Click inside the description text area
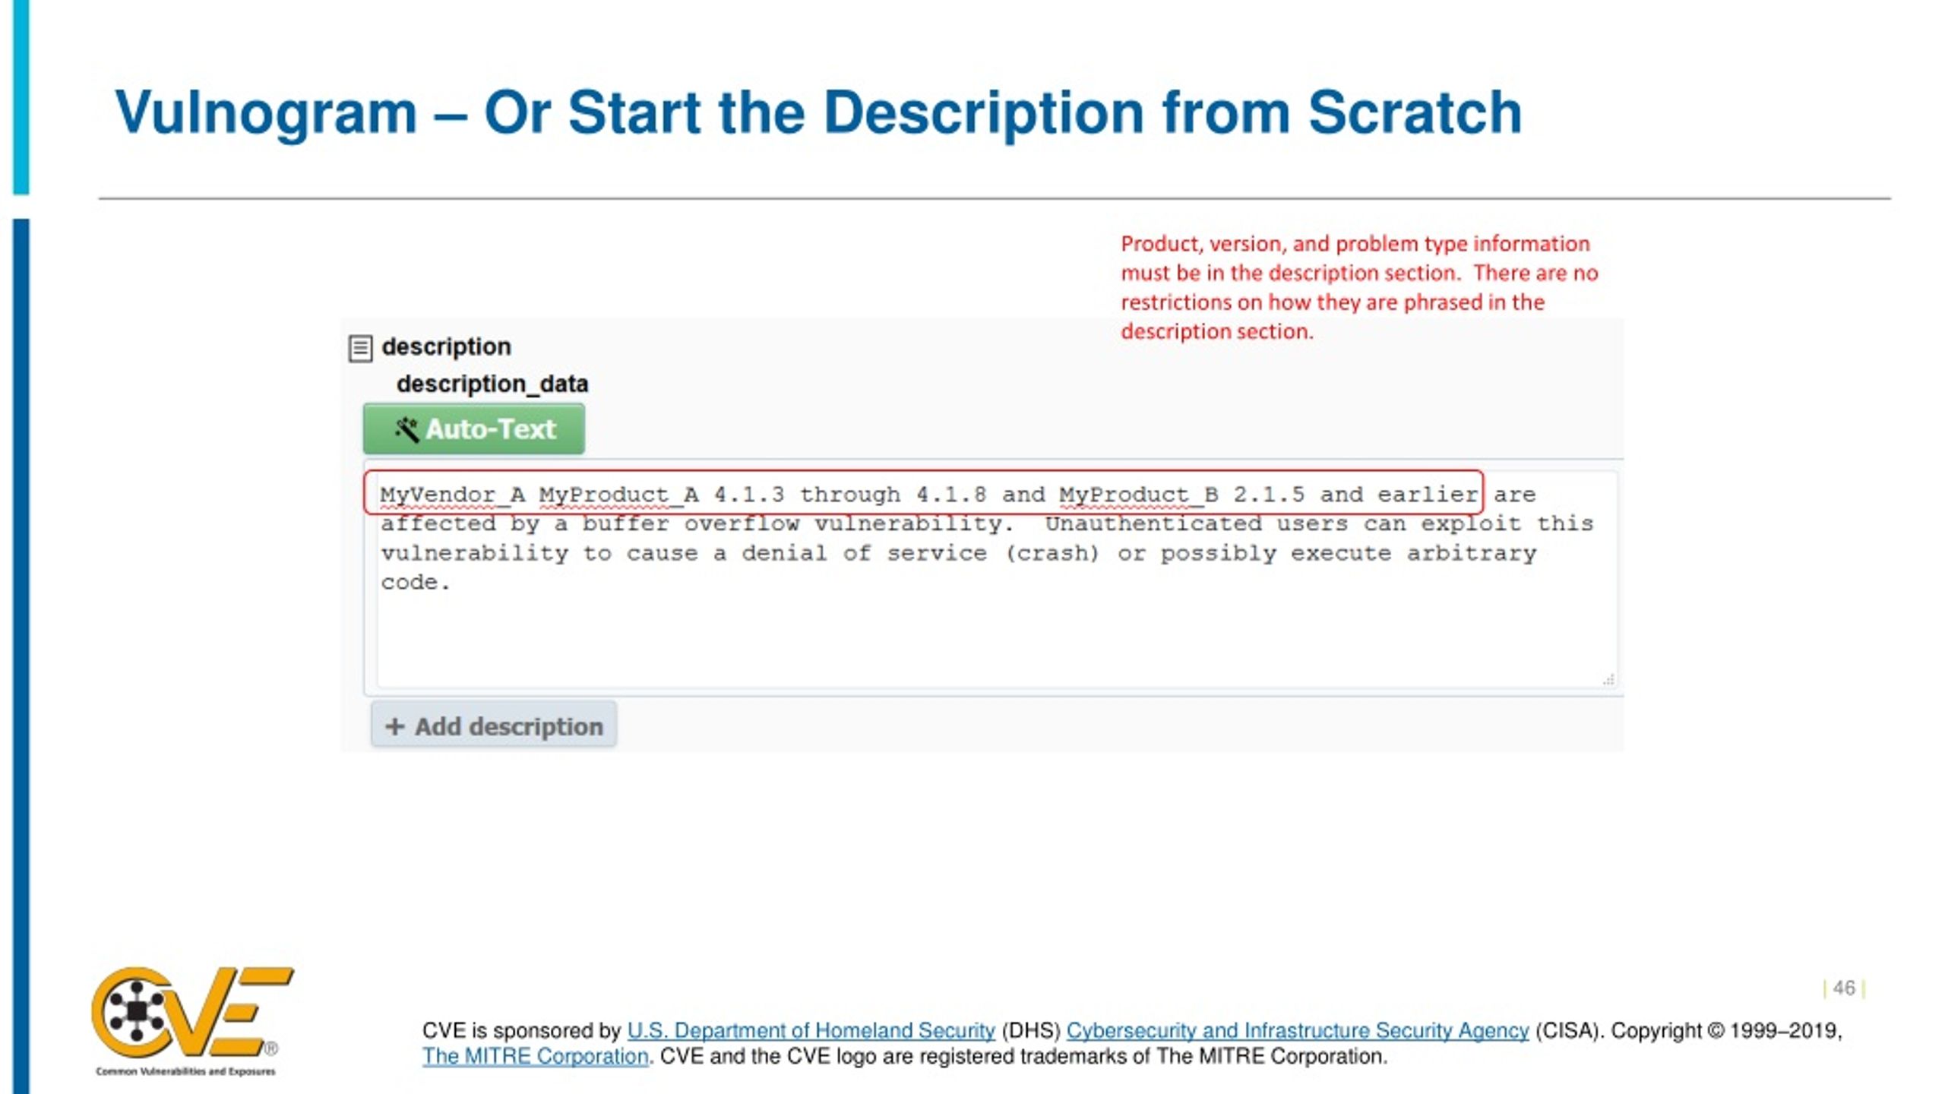The width and height of the screenshot is (1945, 1094). pyautogui.click(x=997, y=579)
